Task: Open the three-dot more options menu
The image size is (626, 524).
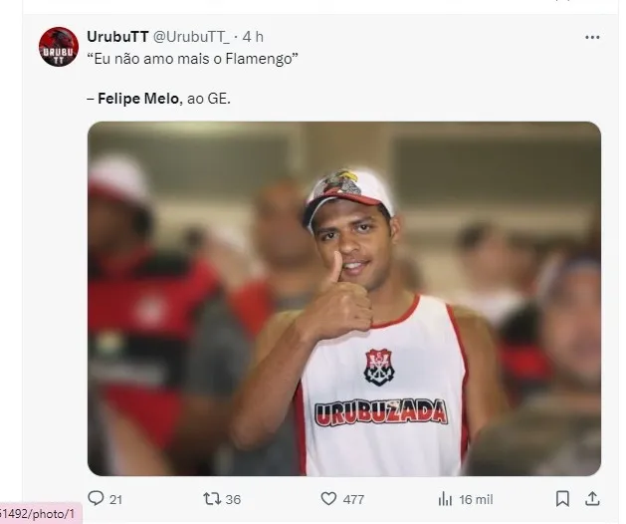Action: (x=592, y=37)
